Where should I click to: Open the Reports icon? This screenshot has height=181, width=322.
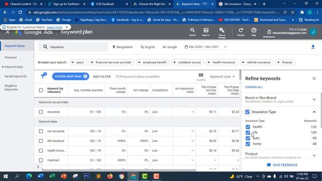point(206,30)
